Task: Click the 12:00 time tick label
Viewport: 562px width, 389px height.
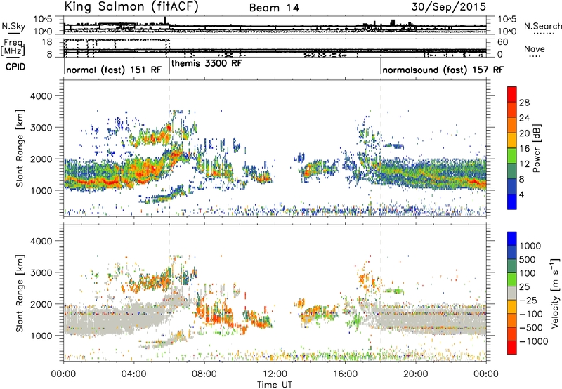Action: click(x=275, y=374)
